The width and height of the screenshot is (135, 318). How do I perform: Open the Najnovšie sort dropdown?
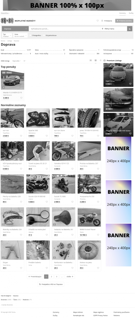point(17,61)
